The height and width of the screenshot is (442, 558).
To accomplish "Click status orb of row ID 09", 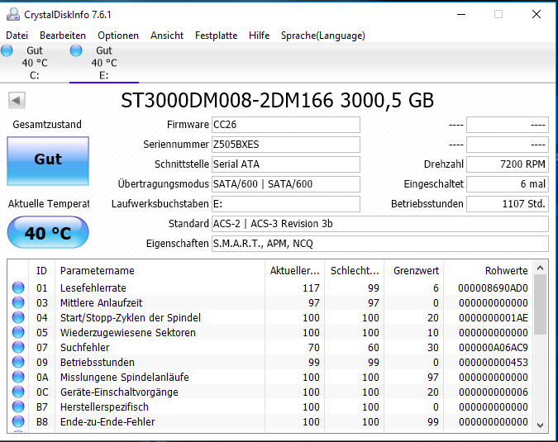I will [x=18, y=363].
